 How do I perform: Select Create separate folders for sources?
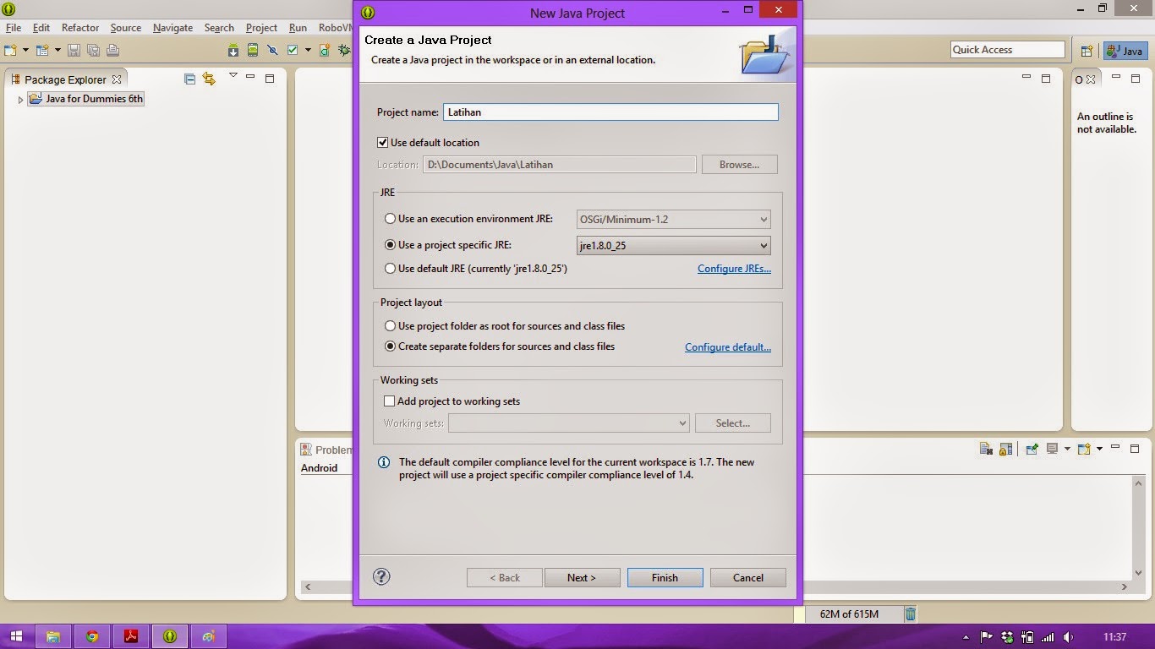390,346
